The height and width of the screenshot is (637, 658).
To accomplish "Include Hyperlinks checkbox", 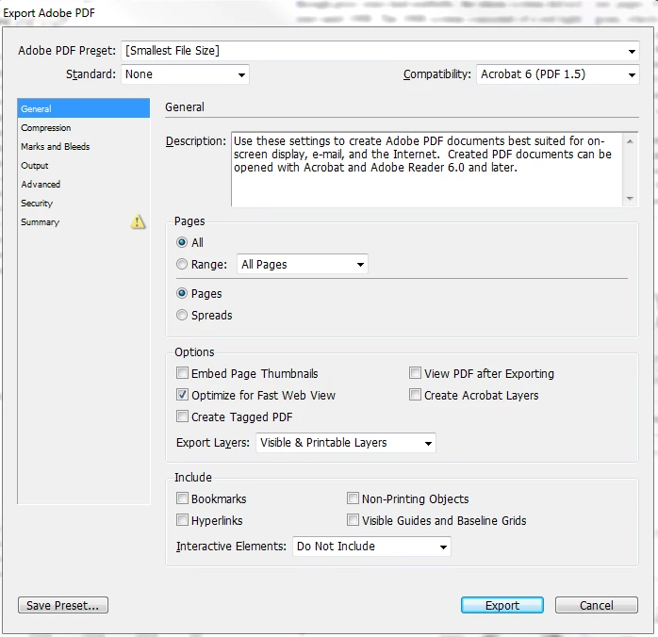I will [182, 520].
